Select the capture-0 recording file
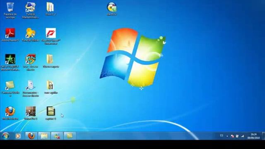The width and height of the screenshot is (265, 149). [51, 113]
